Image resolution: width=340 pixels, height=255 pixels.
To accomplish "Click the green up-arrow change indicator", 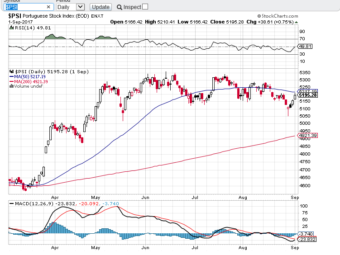I will pyautogui.click(x=297, y=22).
